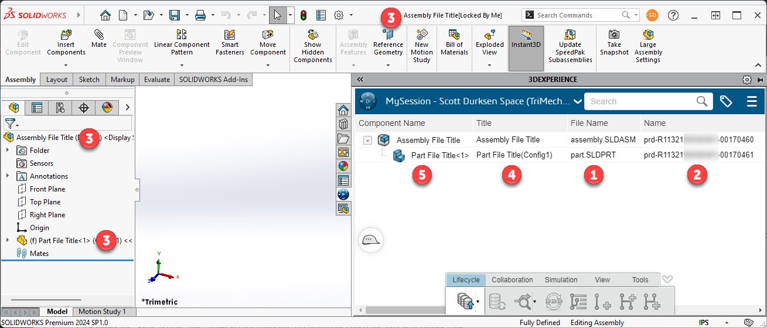Toggle Instant3D mode
This screenshot has width=767, height=328.
click(525, 47)
